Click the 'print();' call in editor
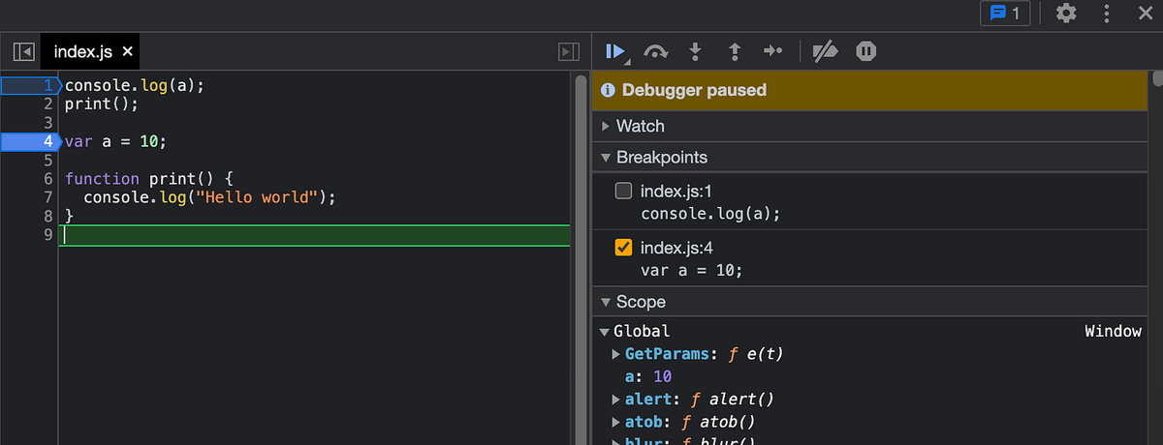Screen dimensions: 1163x445 click(x=102, y=104)
